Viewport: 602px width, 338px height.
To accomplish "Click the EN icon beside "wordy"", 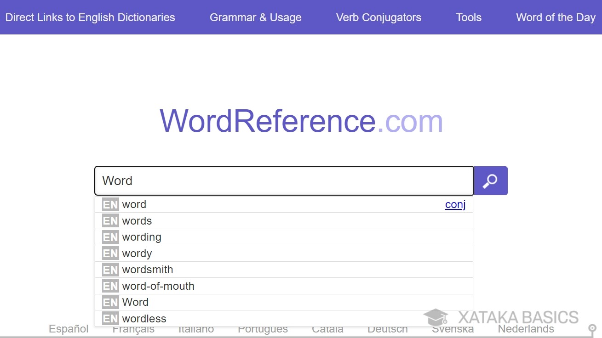I will 110,253.
